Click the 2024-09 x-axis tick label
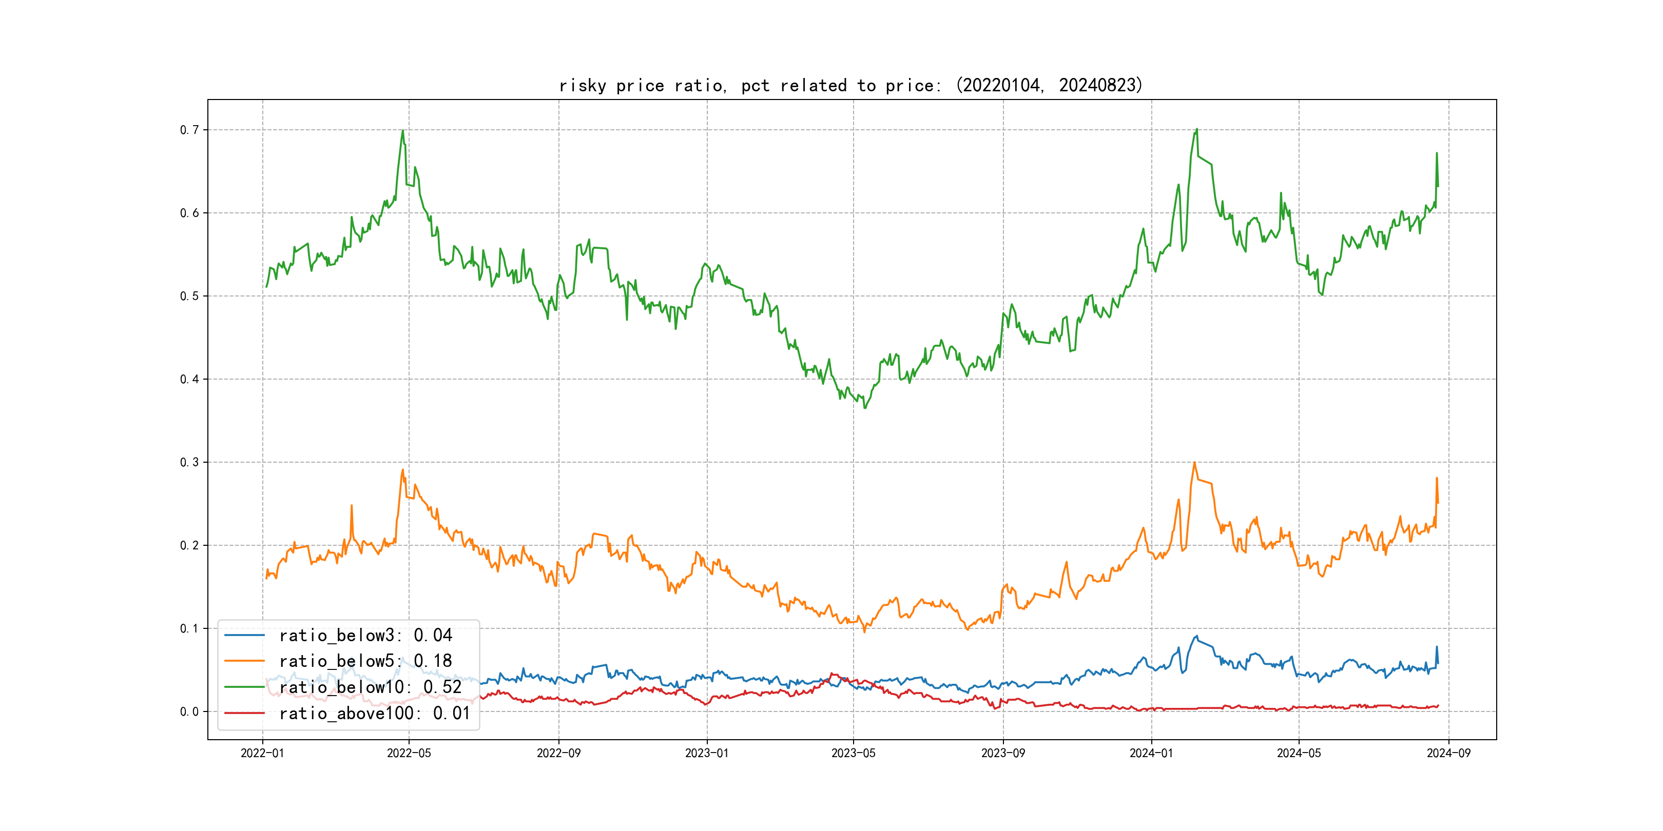 [1448, 753]
